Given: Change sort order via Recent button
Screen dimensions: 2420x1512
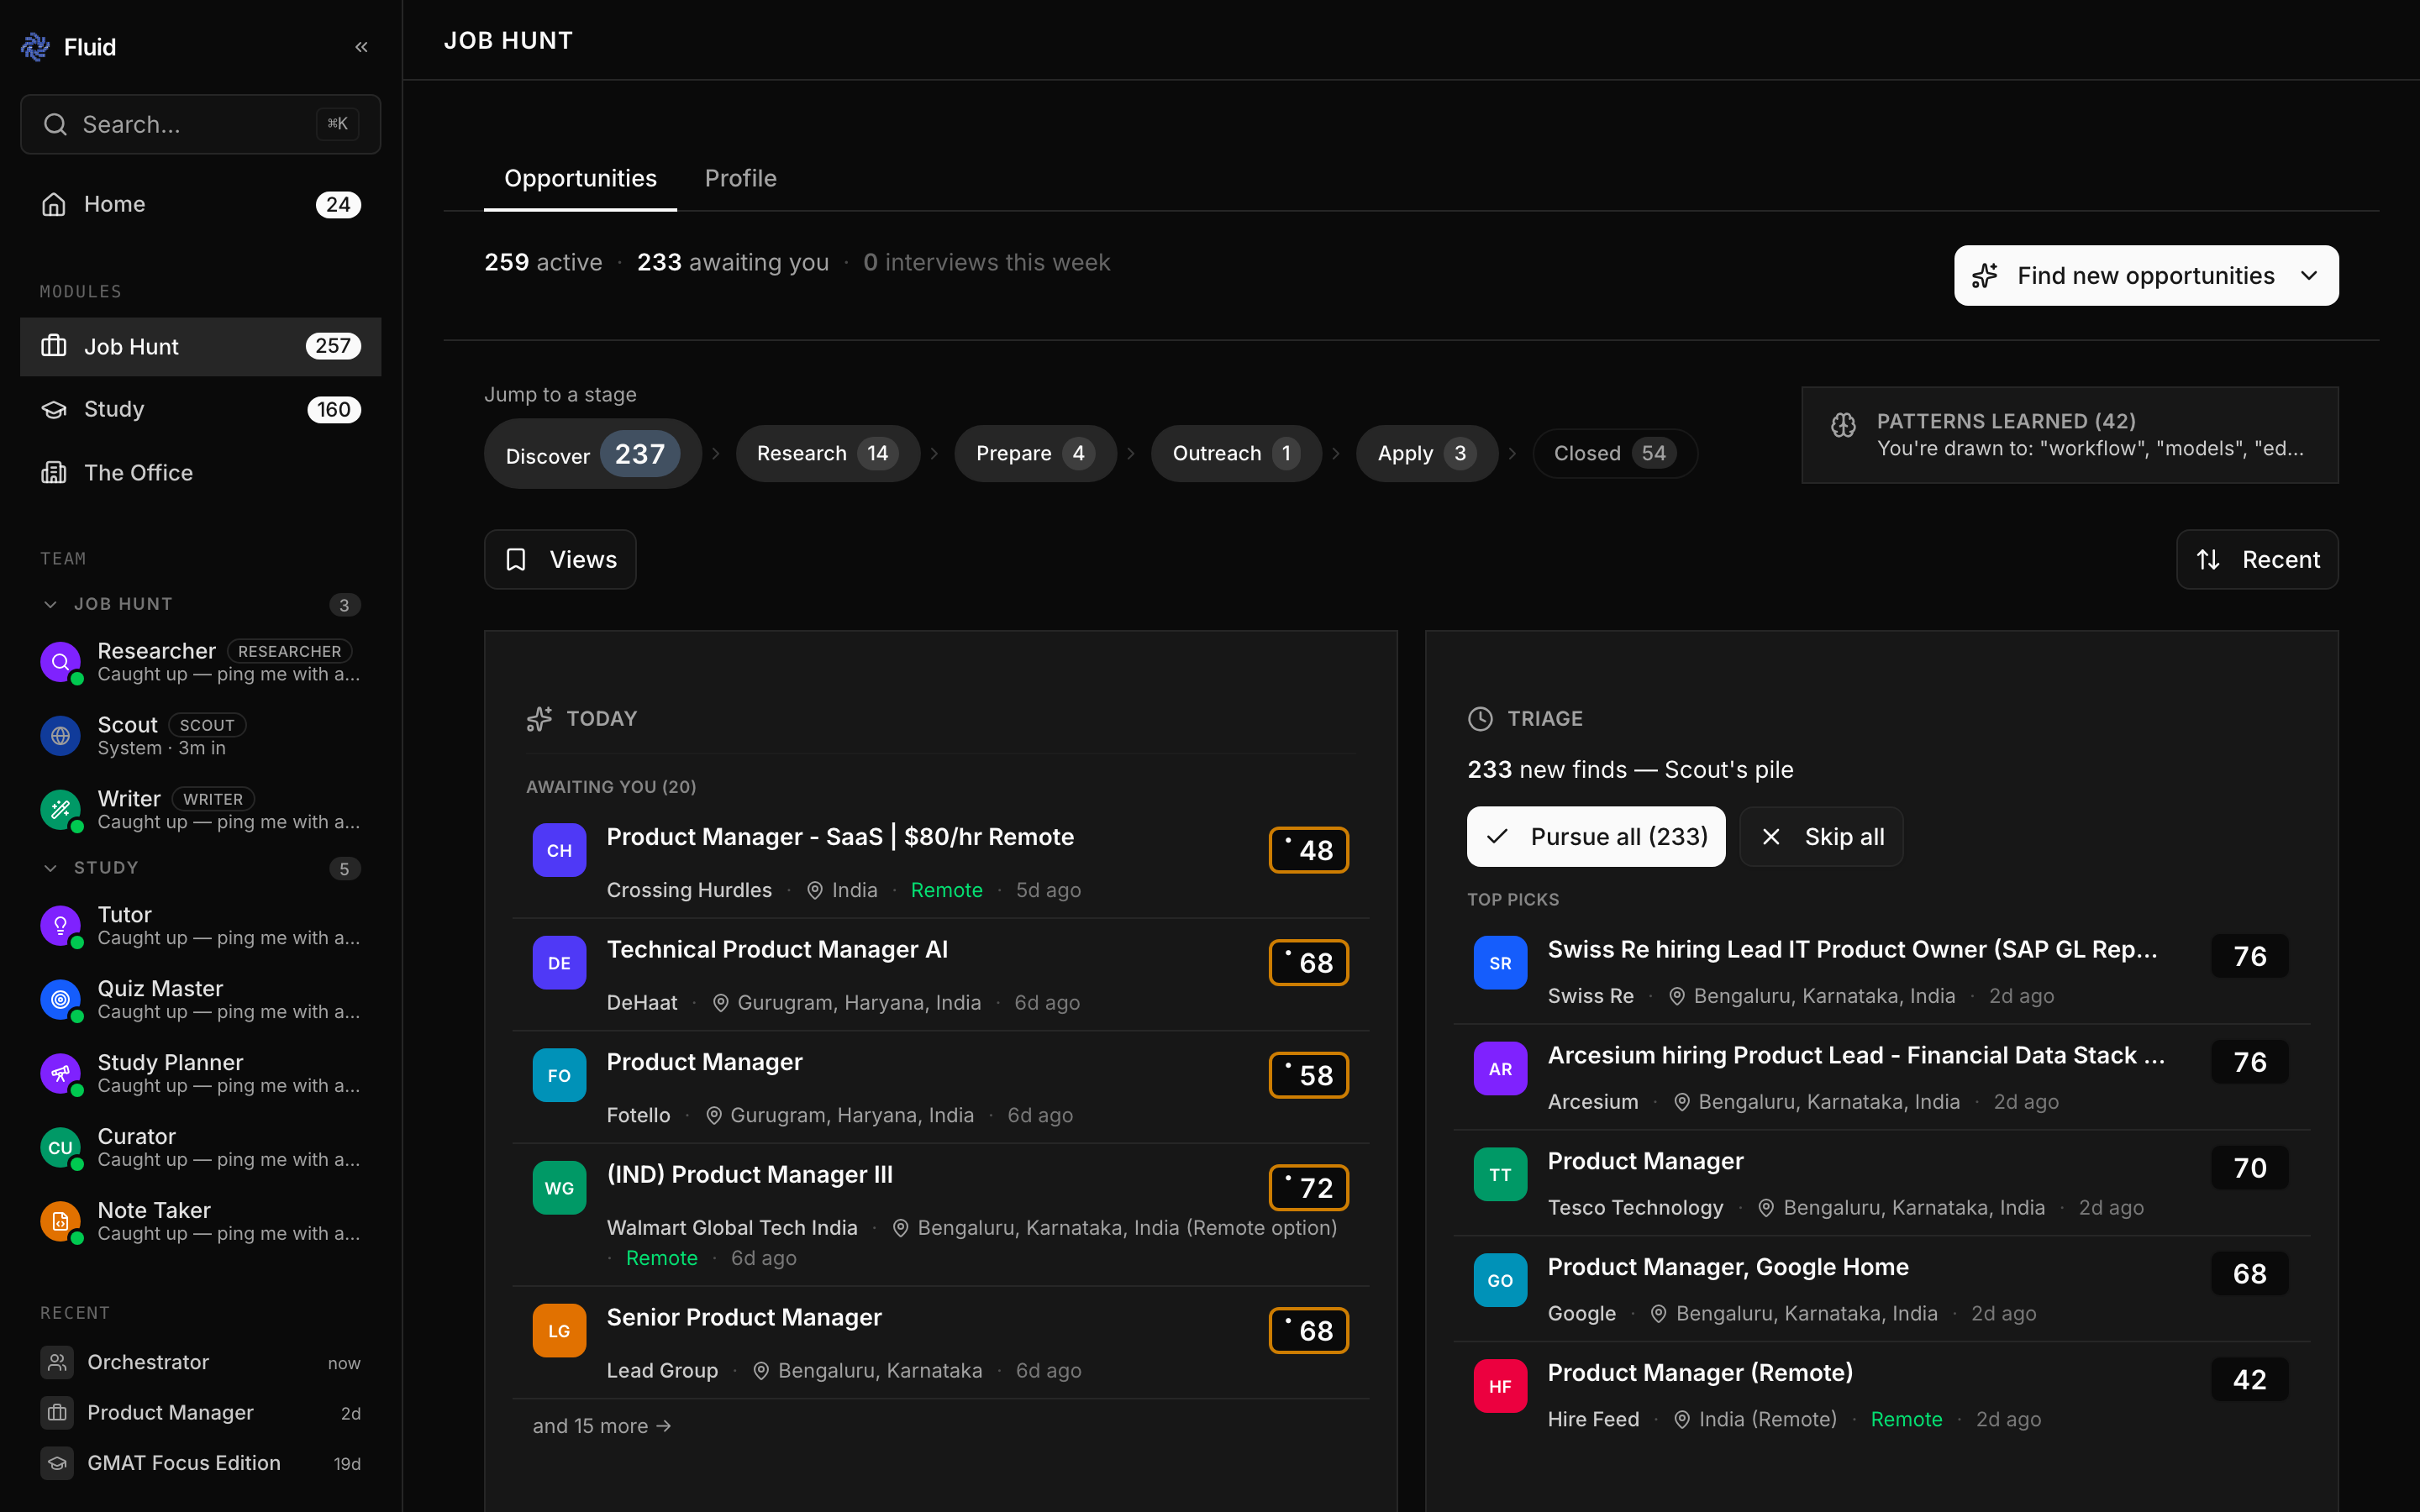Looking at the screenshot, I should (x=2257, y=559).
